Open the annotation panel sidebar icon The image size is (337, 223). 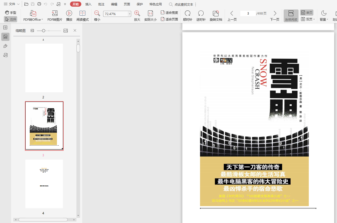coord(5,46)
